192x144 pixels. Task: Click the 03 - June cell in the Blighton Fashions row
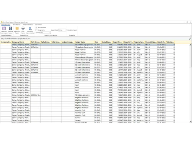(139, 100)
